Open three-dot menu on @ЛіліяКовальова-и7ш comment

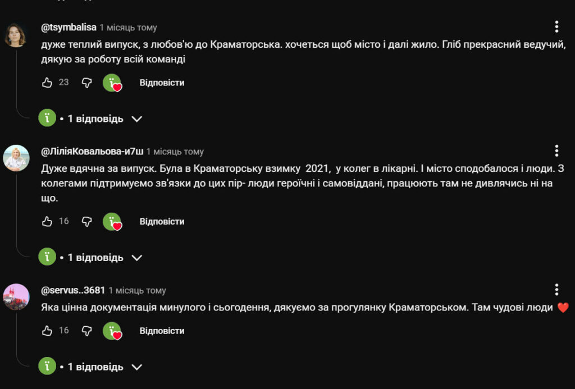point(556,150)
